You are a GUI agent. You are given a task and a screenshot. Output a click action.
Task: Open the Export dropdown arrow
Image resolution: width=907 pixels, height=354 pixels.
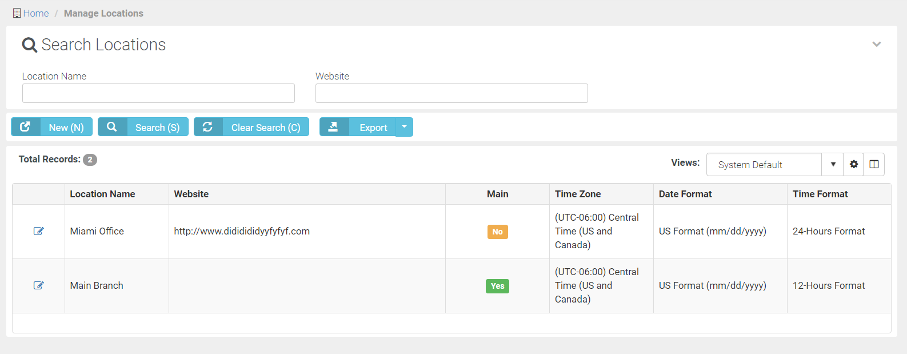click(x=404, y=127)
